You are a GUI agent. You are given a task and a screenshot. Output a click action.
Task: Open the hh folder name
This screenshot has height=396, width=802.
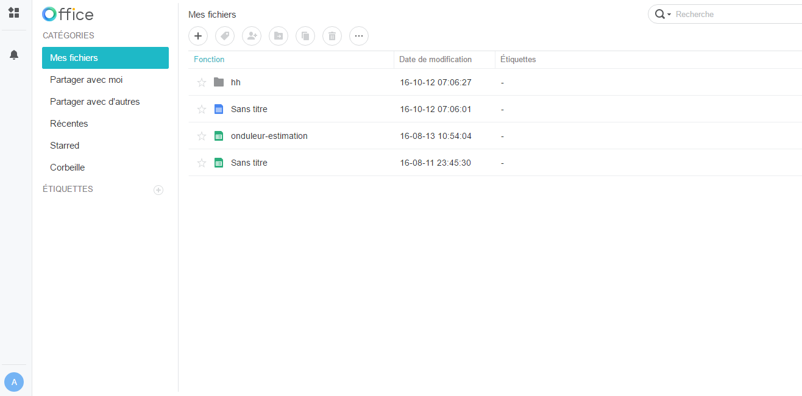(236, 82)
